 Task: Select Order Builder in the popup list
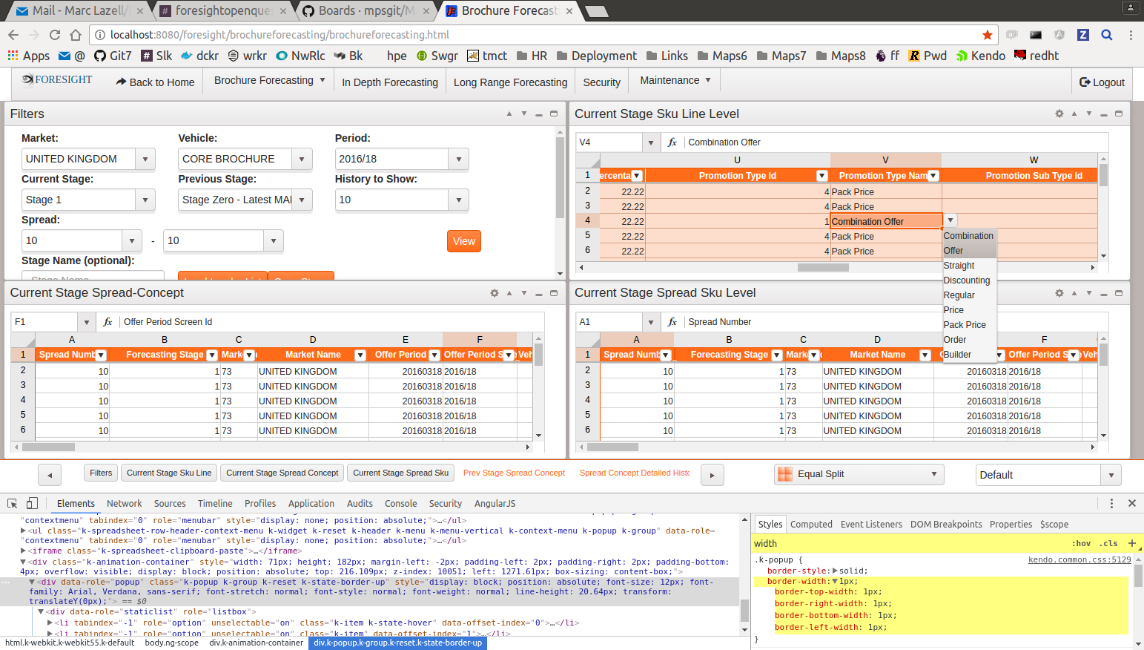tap(970, 347)
